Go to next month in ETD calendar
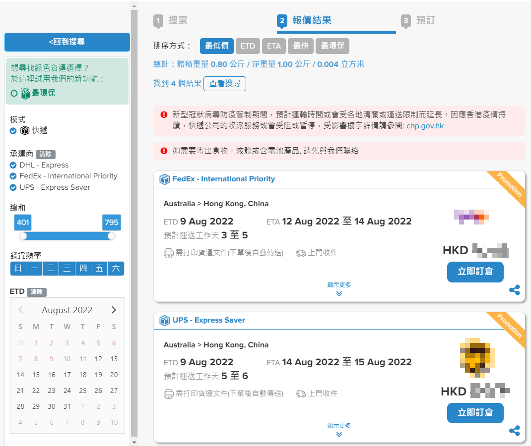Screen dimensions: 531x446 [x=114, y=310]
